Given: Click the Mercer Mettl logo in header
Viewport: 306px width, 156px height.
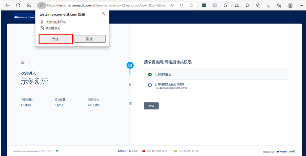Looking at the screenshot, I should tap(25, 17).
